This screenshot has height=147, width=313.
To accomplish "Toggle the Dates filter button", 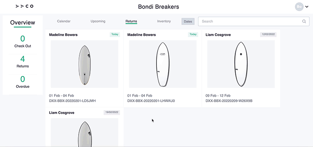I will coord(188,21).
